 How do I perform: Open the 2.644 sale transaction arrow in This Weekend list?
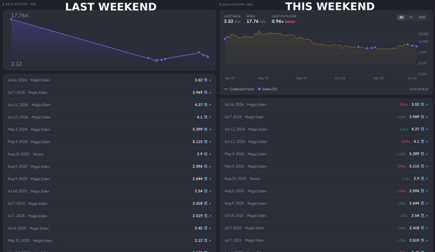[427, 203]
